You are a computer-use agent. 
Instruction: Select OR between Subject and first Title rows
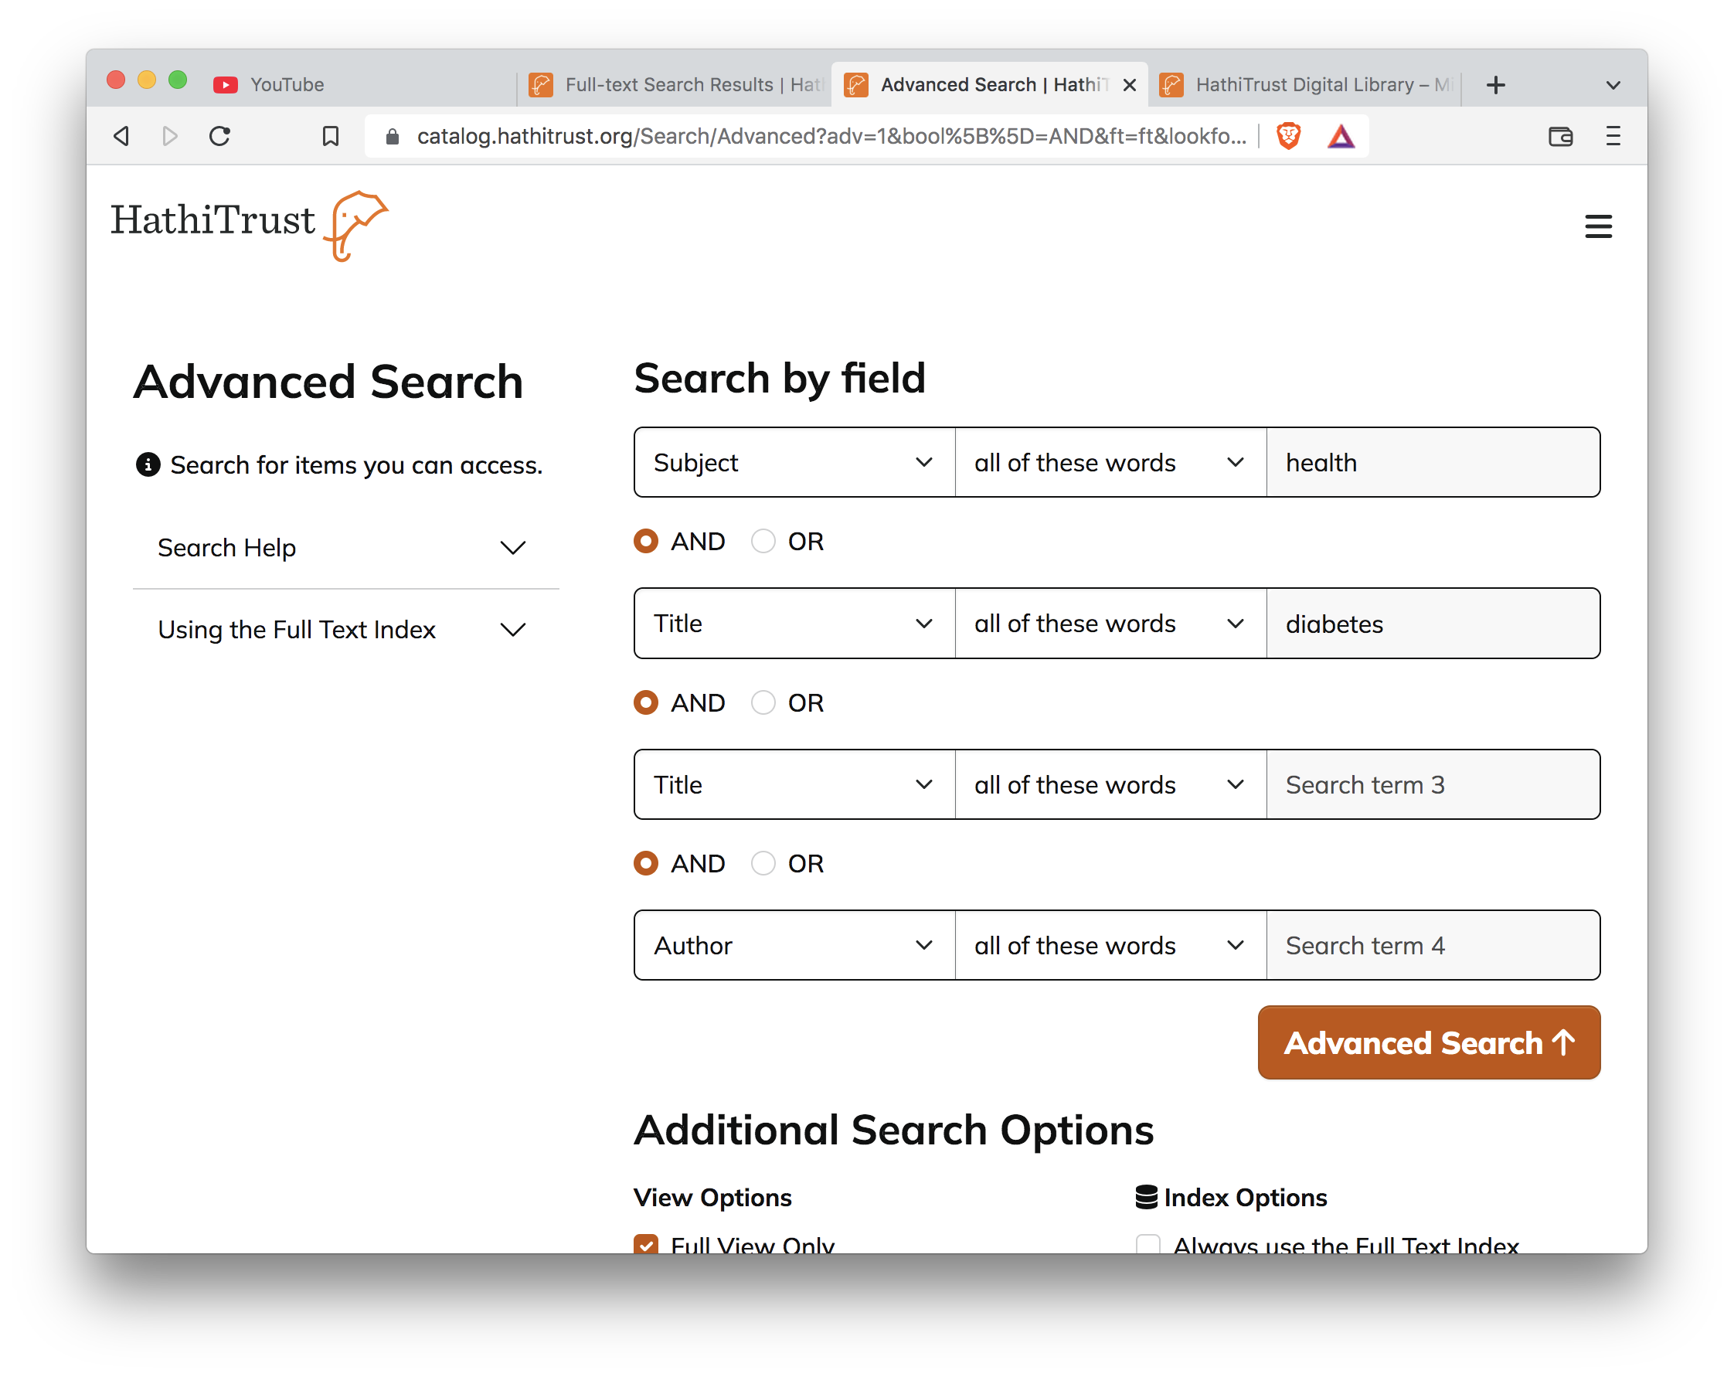pos(763,540)
